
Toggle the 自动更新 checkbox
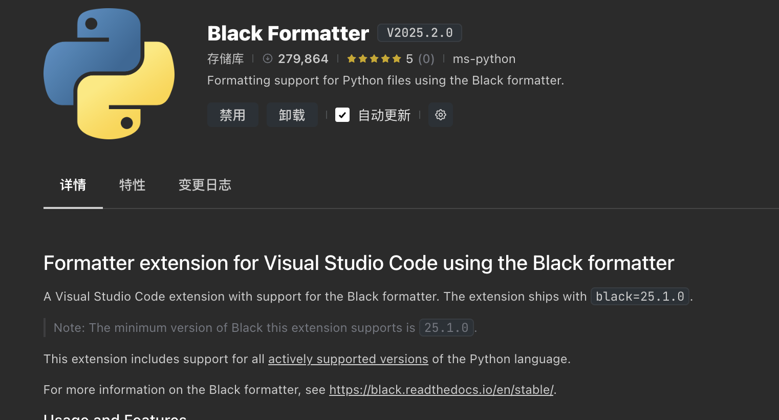(342, 115)
